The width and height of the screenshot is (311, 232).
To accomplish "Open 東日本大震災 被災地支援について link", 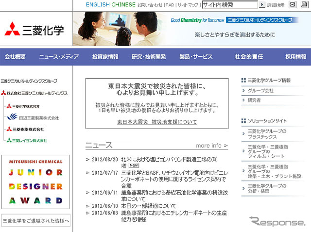I will pyautogui.click(x=157, y=122).
